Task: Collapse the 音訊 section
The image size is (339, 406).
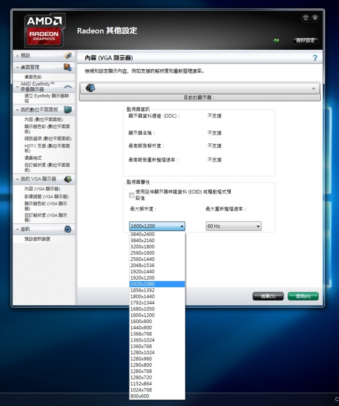Action: (17, 229)
